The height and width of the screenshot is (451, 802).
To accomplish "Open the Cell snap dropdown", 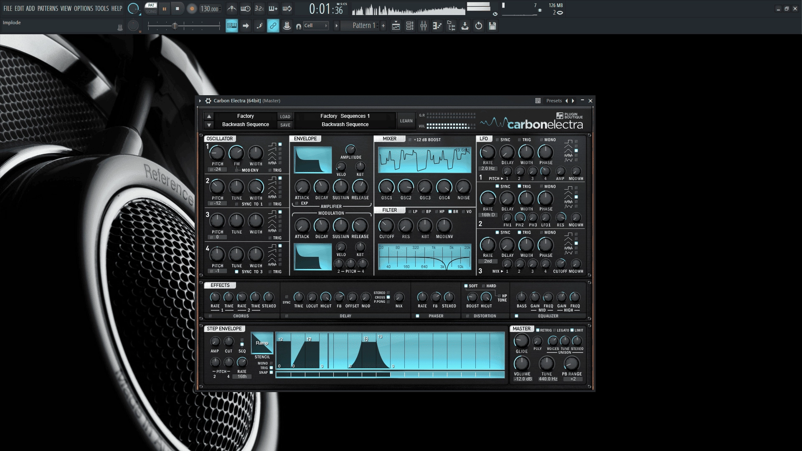I will (x=316, y=26).
